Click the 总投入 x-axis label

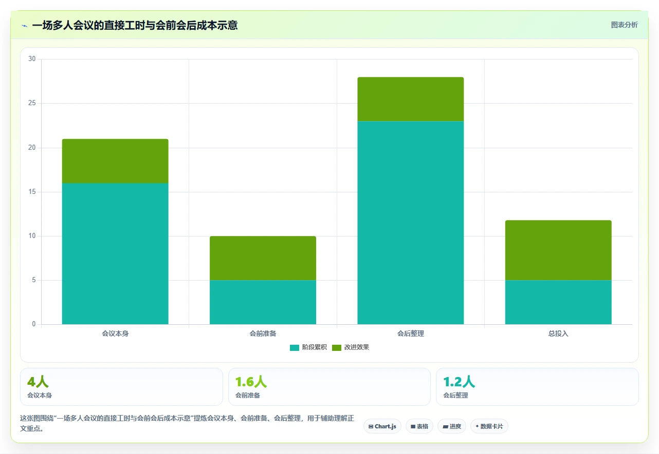[558, 333]
